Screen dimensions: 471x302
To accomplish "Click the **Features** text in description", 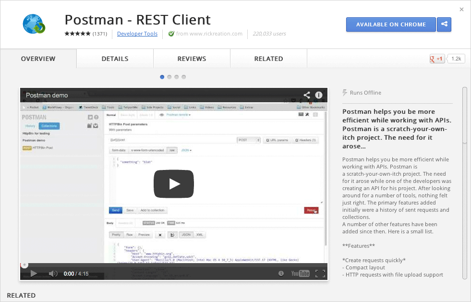I will pos(359,246).
